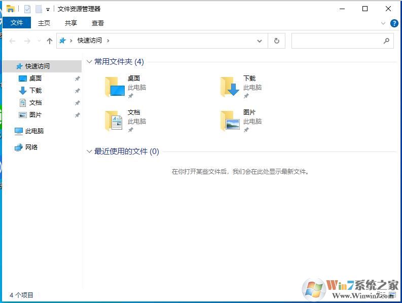Expand the chevron after 快速访问 in address bar
402x303 pixels.
pyautogui.click(x=108, y=41)
